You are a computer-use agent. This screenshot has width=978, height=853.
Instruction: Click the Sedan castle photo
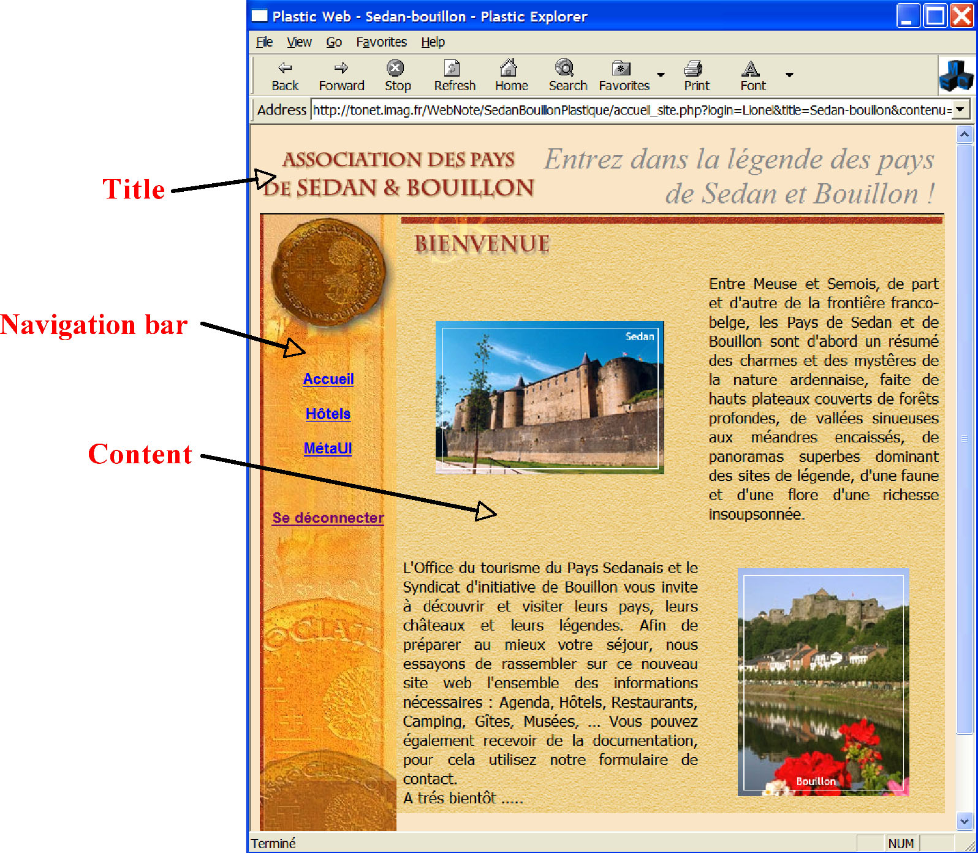[x=550, y=397]
